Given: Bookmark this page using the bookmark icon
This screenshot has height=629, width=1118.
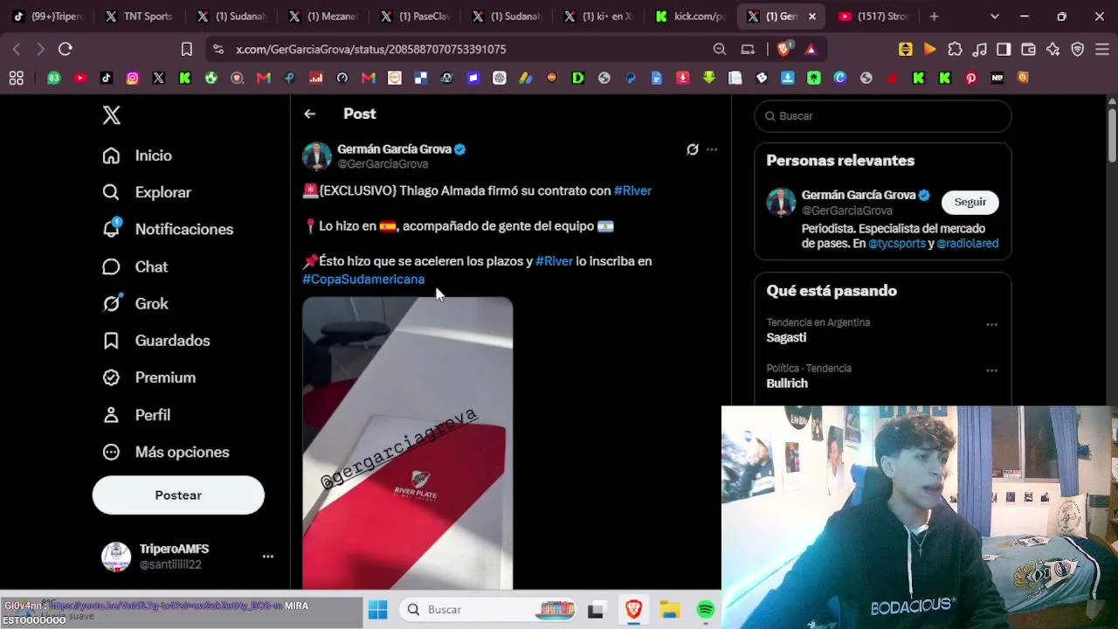Looking at the screenshot, I should [x=186, y=50].
